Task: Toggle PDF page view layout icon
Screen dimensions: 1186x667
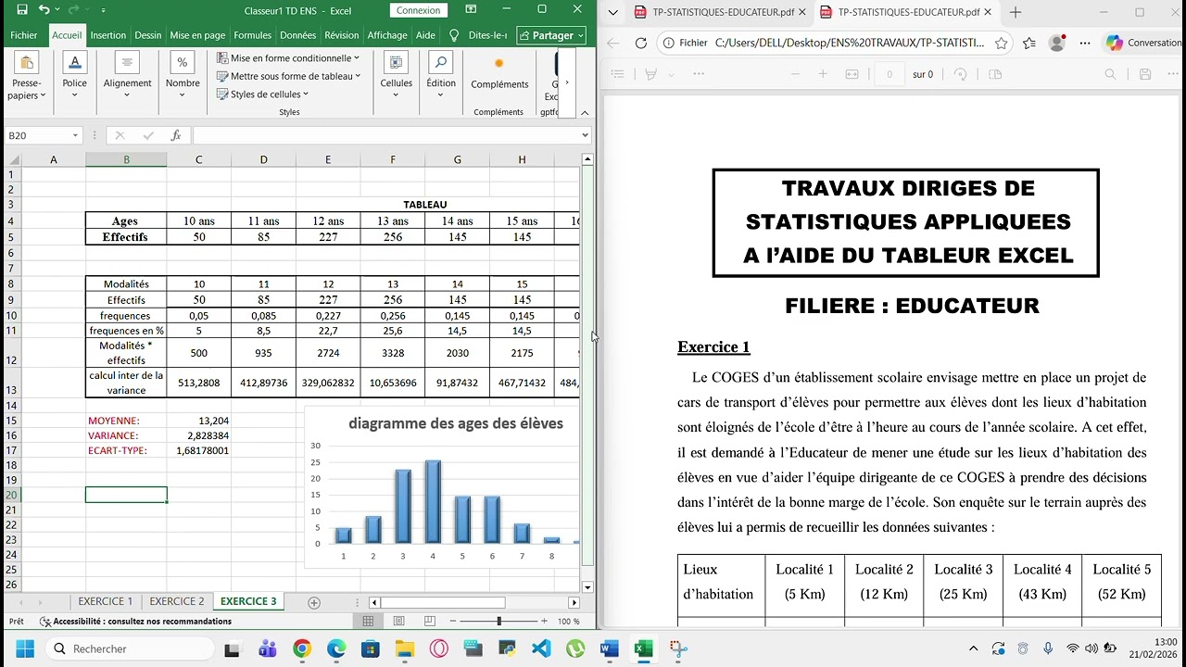Action: [995, 74]
